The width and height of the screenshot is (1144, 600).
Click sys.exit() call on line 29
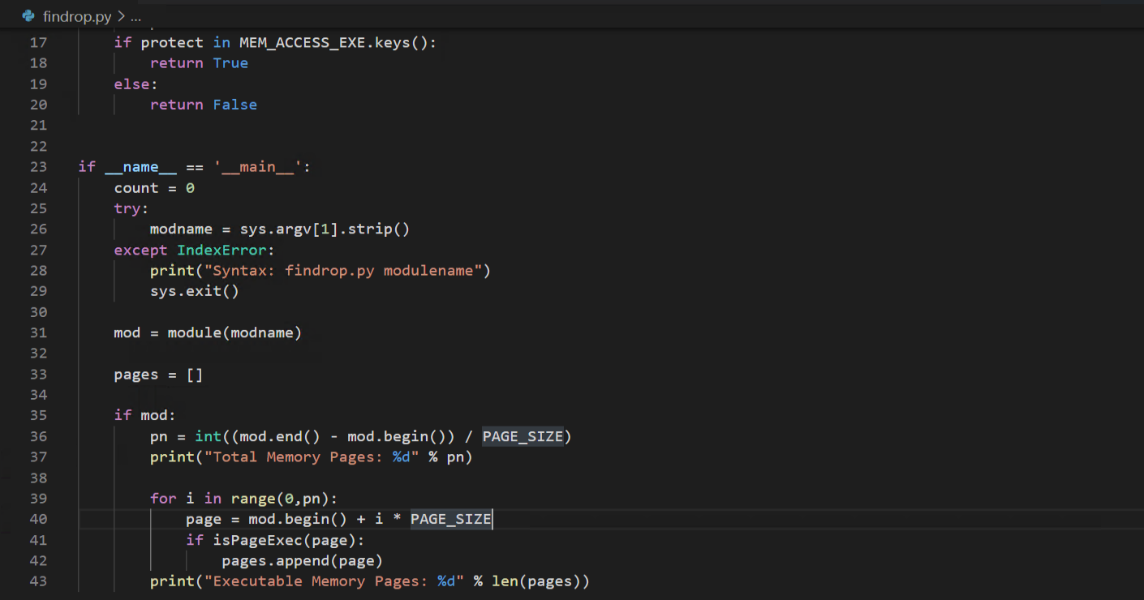(x=195, y=291)
